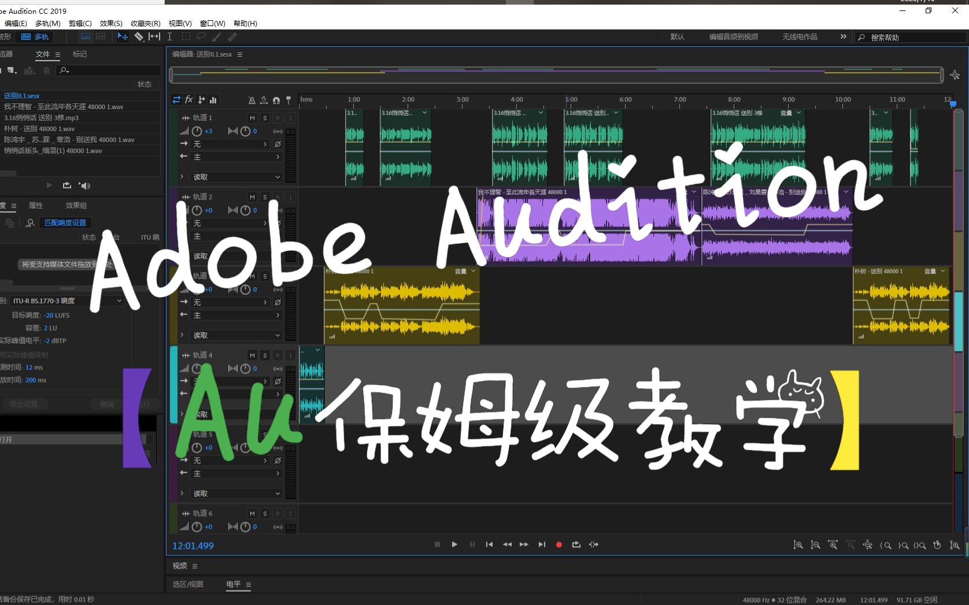Screen dimensions: 969x605
Task: Adjust Track 6 volume knob
Action: click(x=197, y=527)
